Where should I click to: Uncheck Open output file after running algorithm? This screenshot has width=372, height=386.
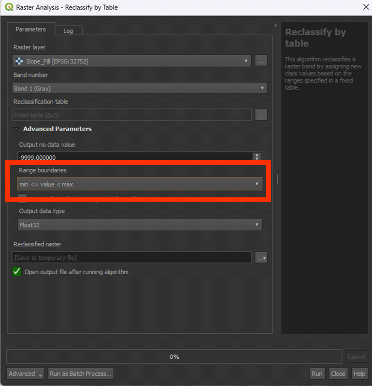coord(17,272)
